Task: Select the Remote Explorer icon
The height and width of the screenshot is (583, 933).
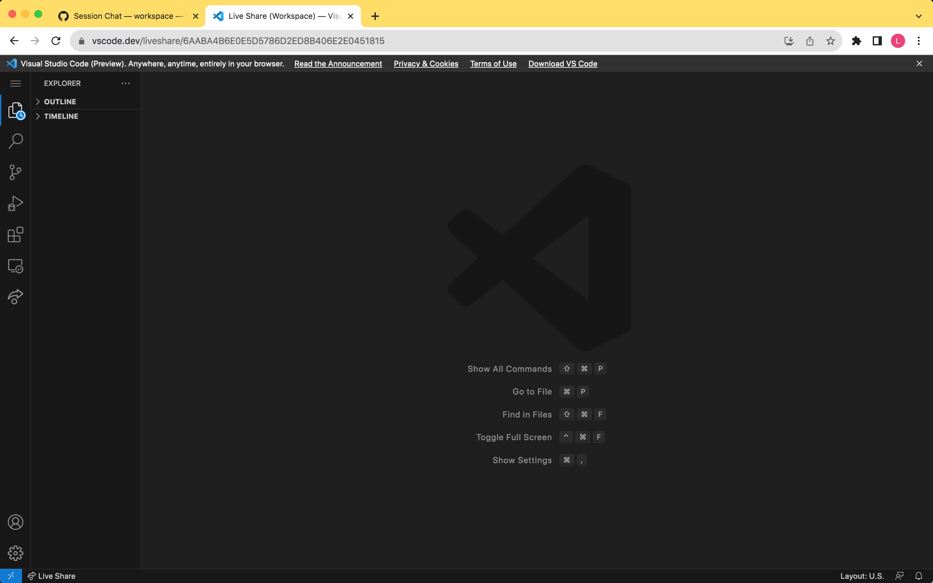Action: (16, 266)
